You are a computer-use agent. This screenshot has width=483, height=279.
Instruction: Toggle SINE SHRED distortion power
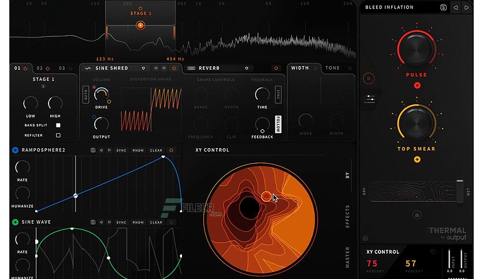(x=174, y=68)
